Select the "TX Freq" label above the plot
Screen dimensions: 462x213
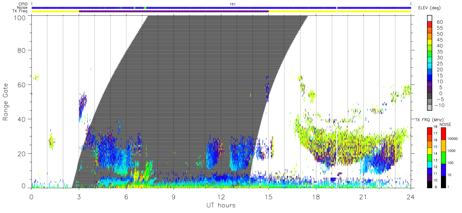(21, 11)
